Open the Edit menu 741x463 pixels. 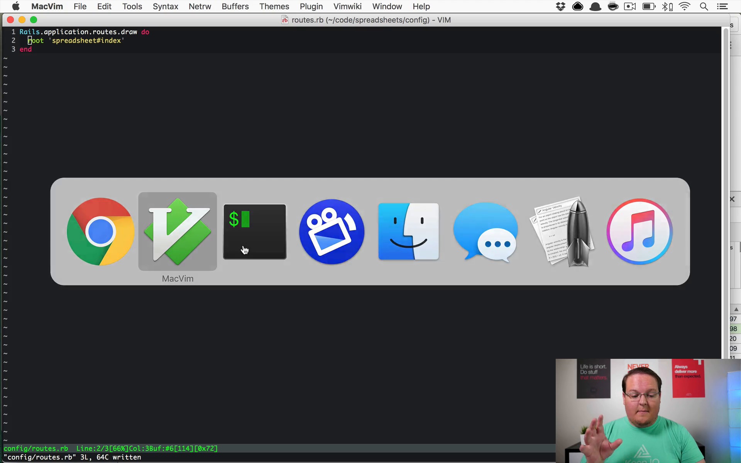pyautogui.click(x=104, y=6)
